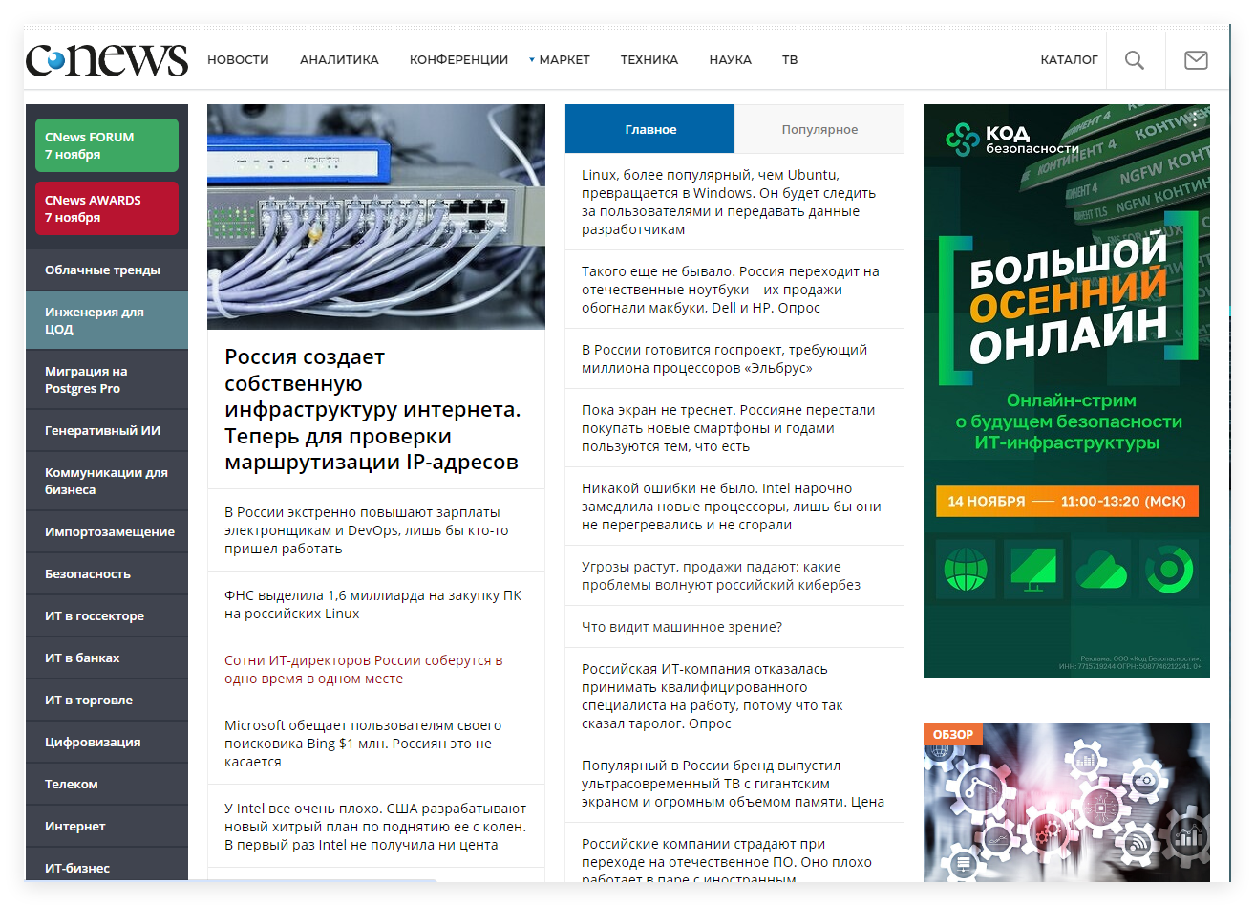Open the Обзор gears thumbnail
Viewport: 1255px width, 906px height.
(1067, 803)
